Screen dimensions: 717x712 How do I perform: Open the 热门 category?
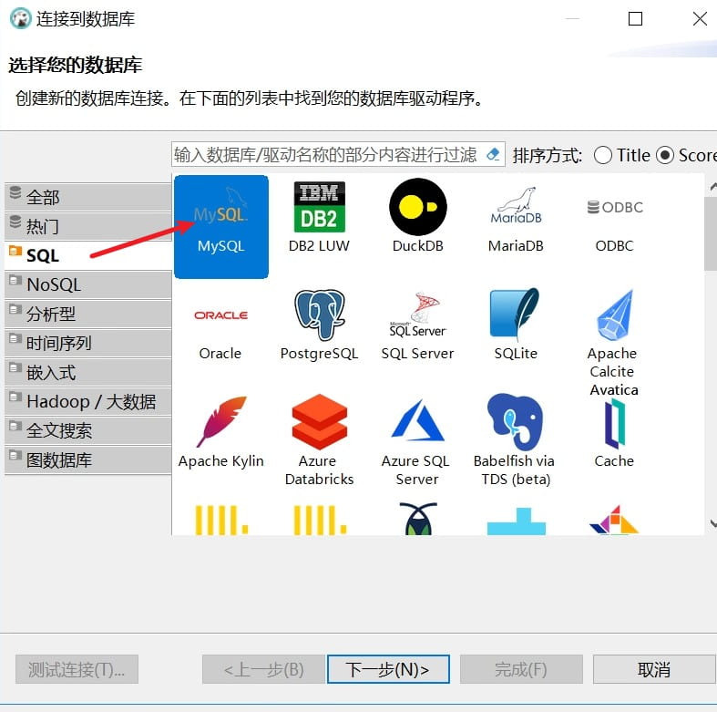click(x=88, y=226)
